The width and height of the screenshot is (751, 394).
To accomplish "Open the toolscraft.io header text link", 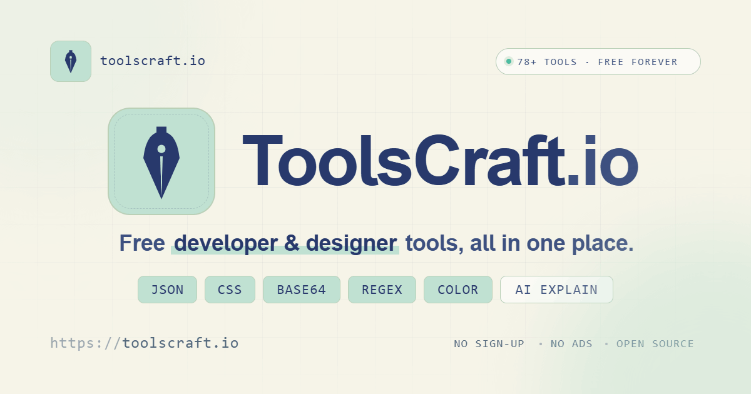I will pyautogui.click(x=153, y=61).
